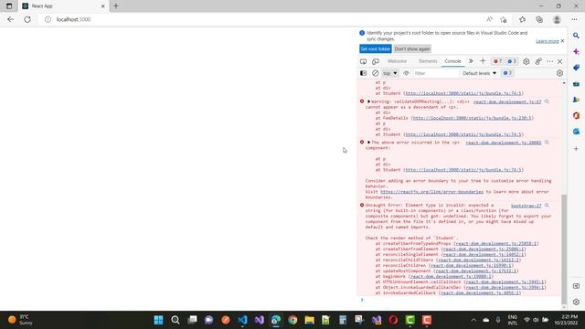Screen dimensions: 585x329
Task: Add this page to favorites
Action: point(504,19)
